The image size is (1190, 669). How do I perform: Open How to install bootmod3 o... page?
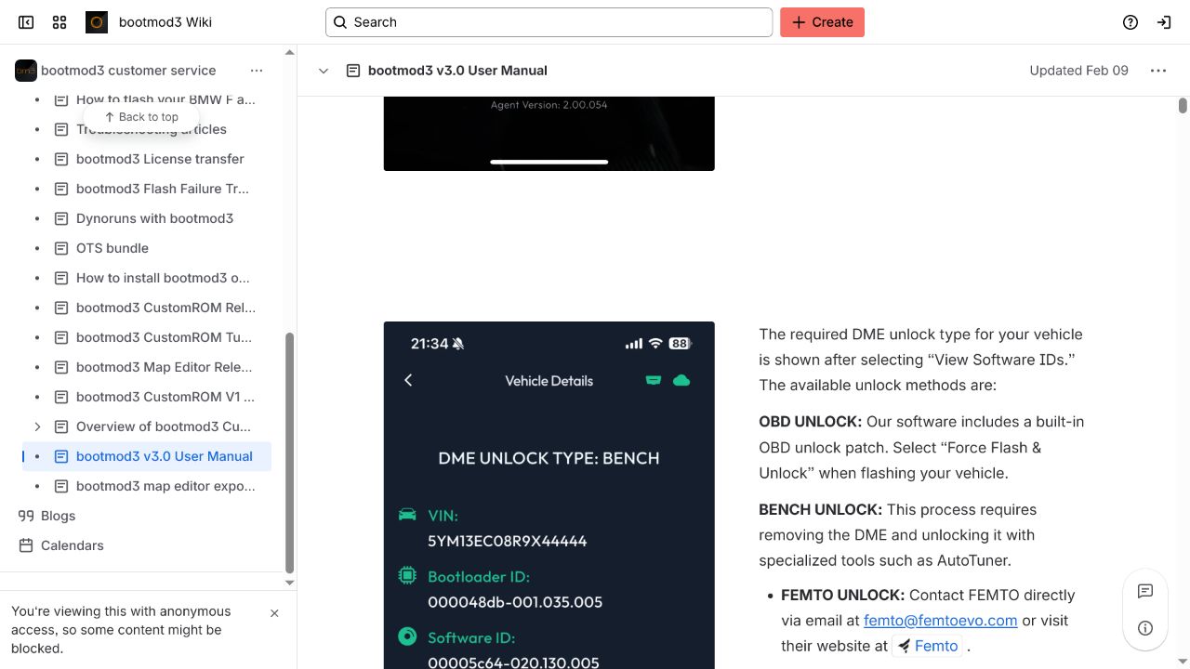click(x=163, y=278)
